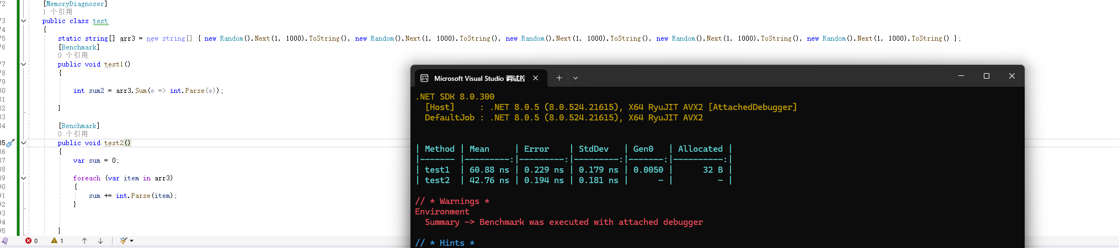Click the 'Benchmark was executed with attached debugger' warning
The image size is (1119, 248).
tap(591, 222)
